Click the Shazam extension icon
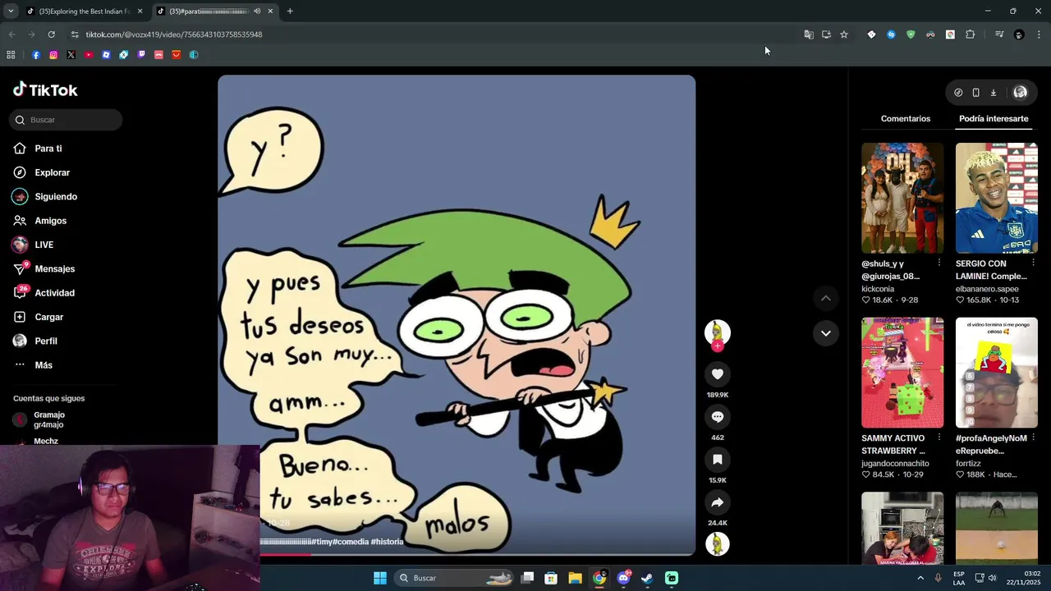Image resolution: width=1051 pixels, height=591 pixels. (891, 34)
